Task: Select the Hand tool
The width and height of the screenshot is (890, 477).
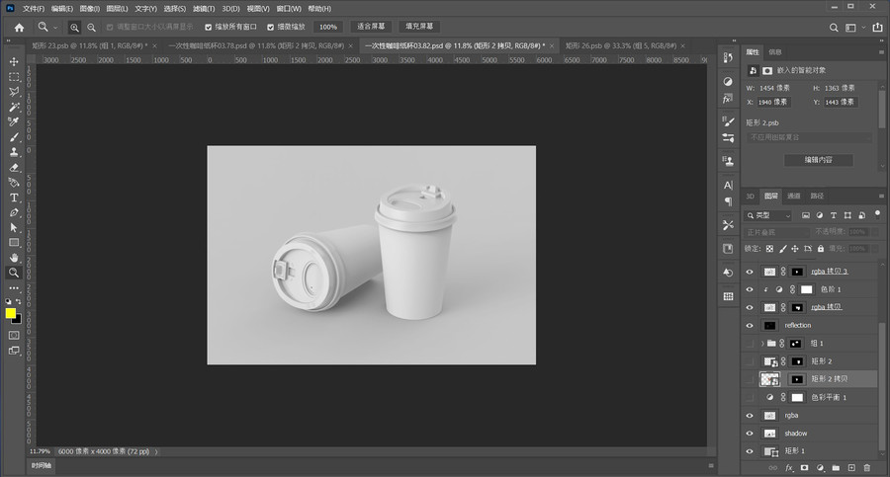Action: pyautogui.click(x=14, y=258)
